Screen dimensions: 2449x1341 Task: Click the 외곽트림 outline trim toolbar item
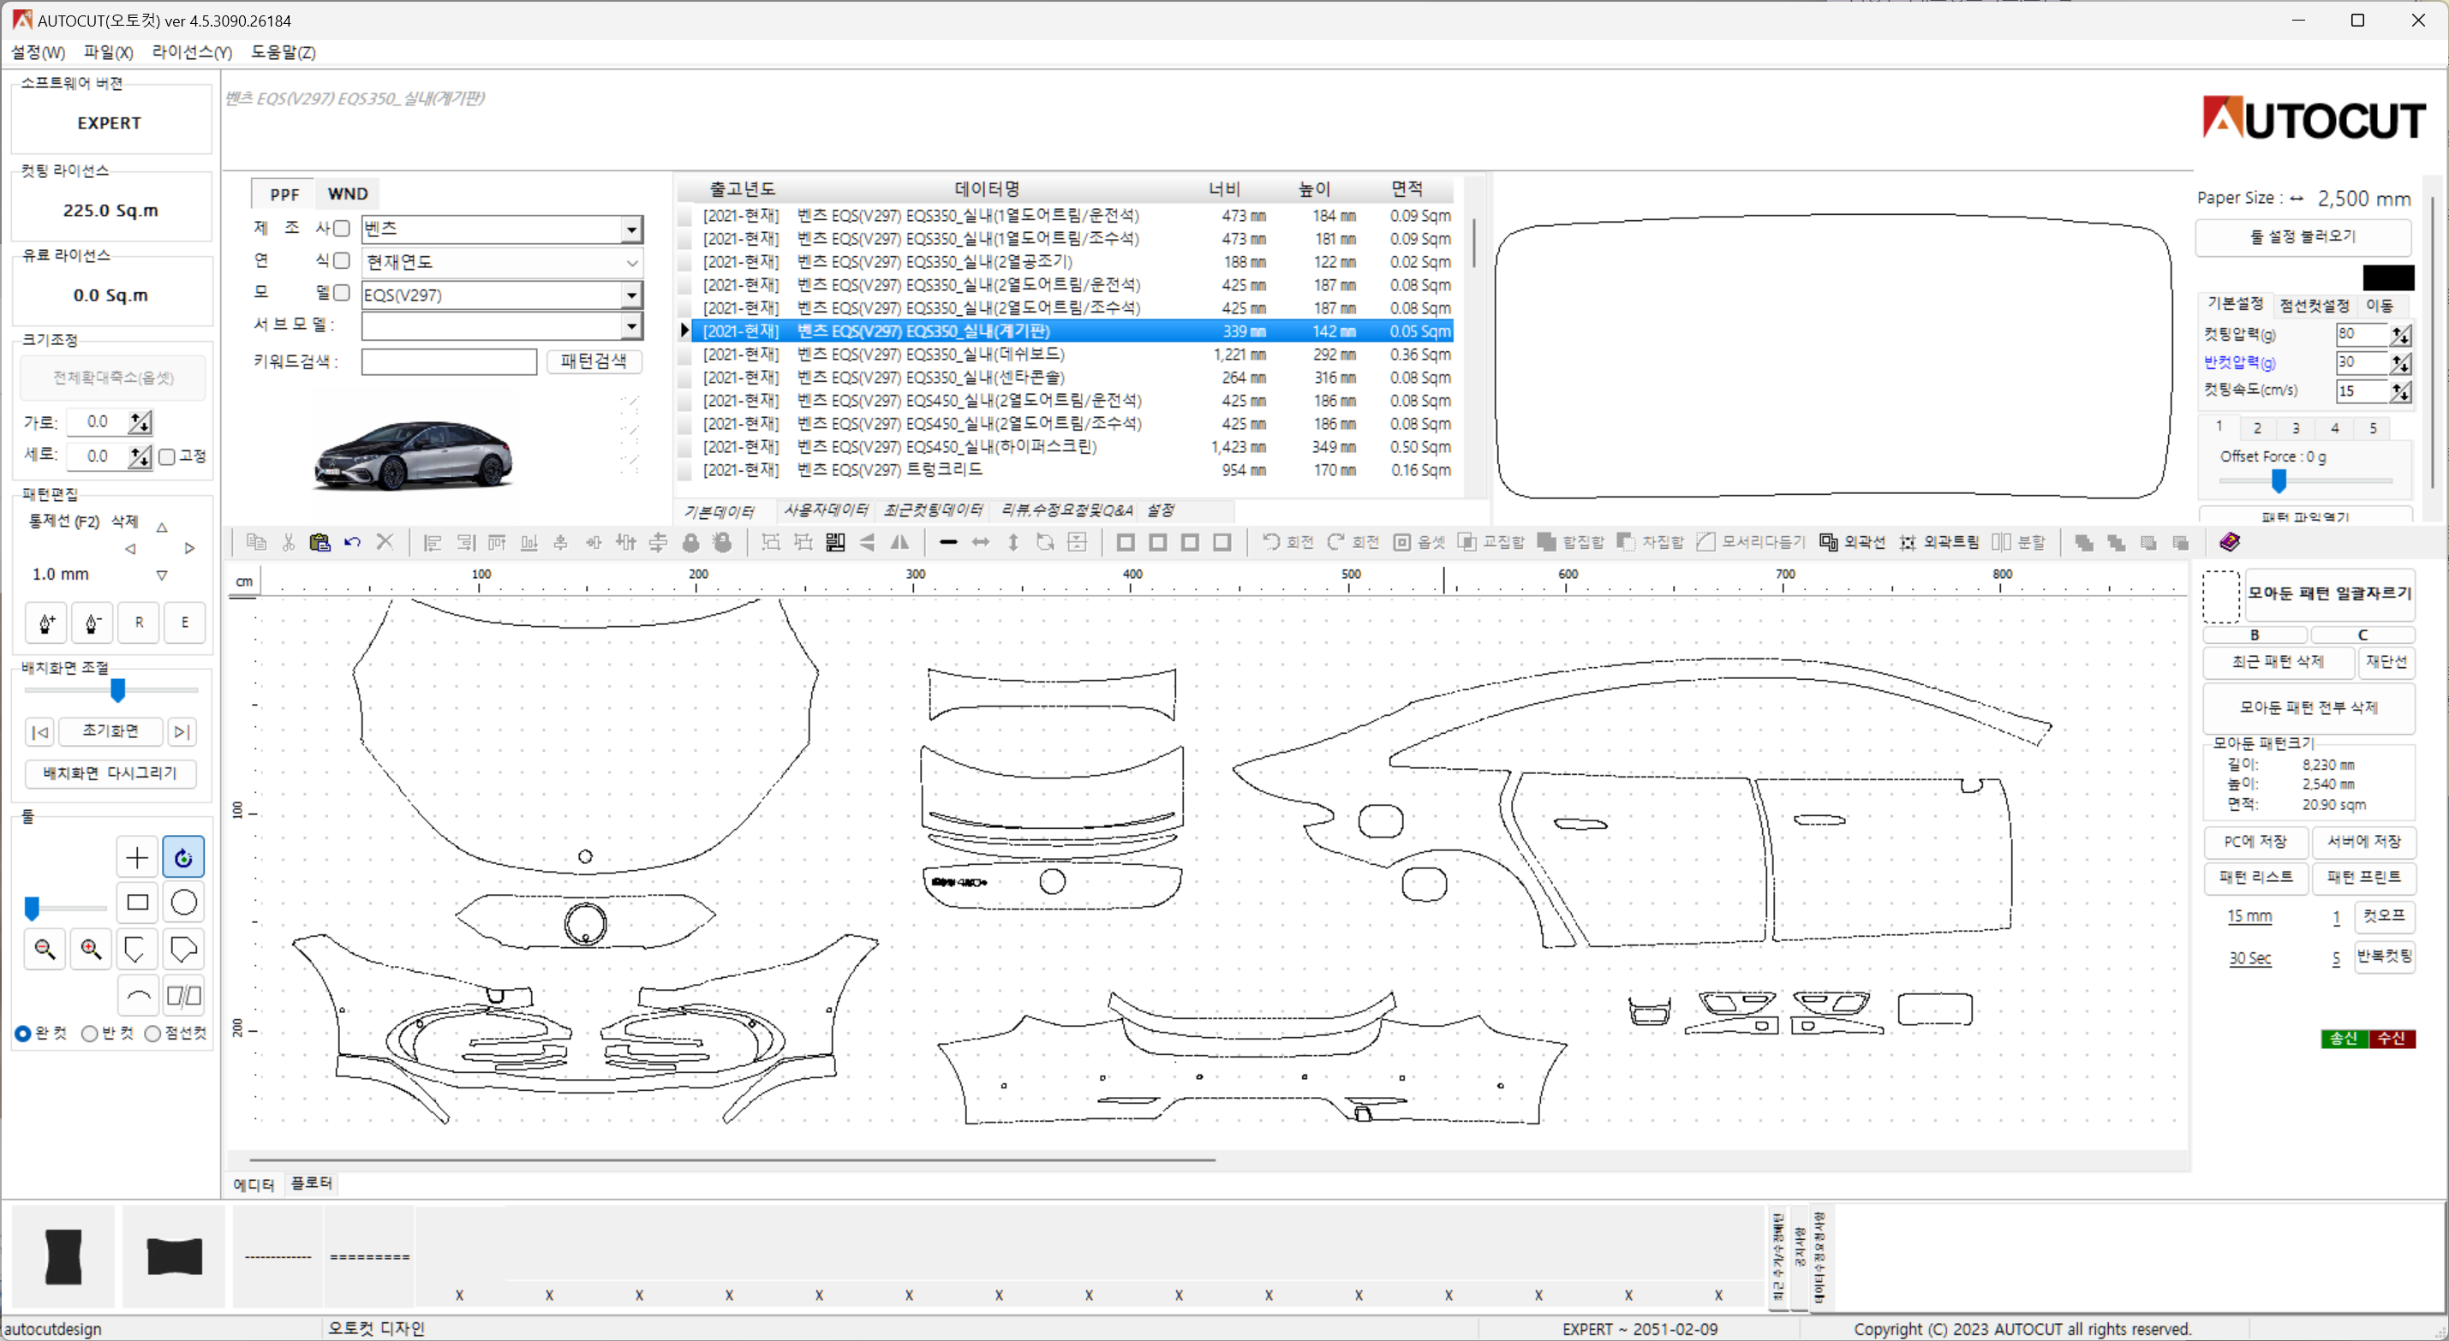pyautogui.click(x=1938, y=542)
